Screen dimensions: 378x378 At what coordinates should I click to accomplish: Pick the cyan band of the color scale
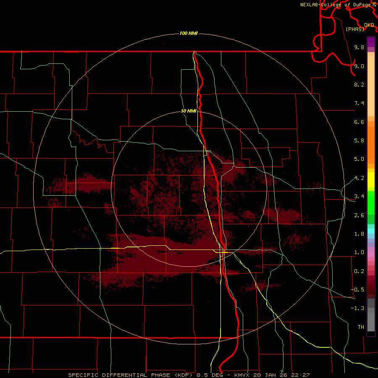click(x=371, y=231)
